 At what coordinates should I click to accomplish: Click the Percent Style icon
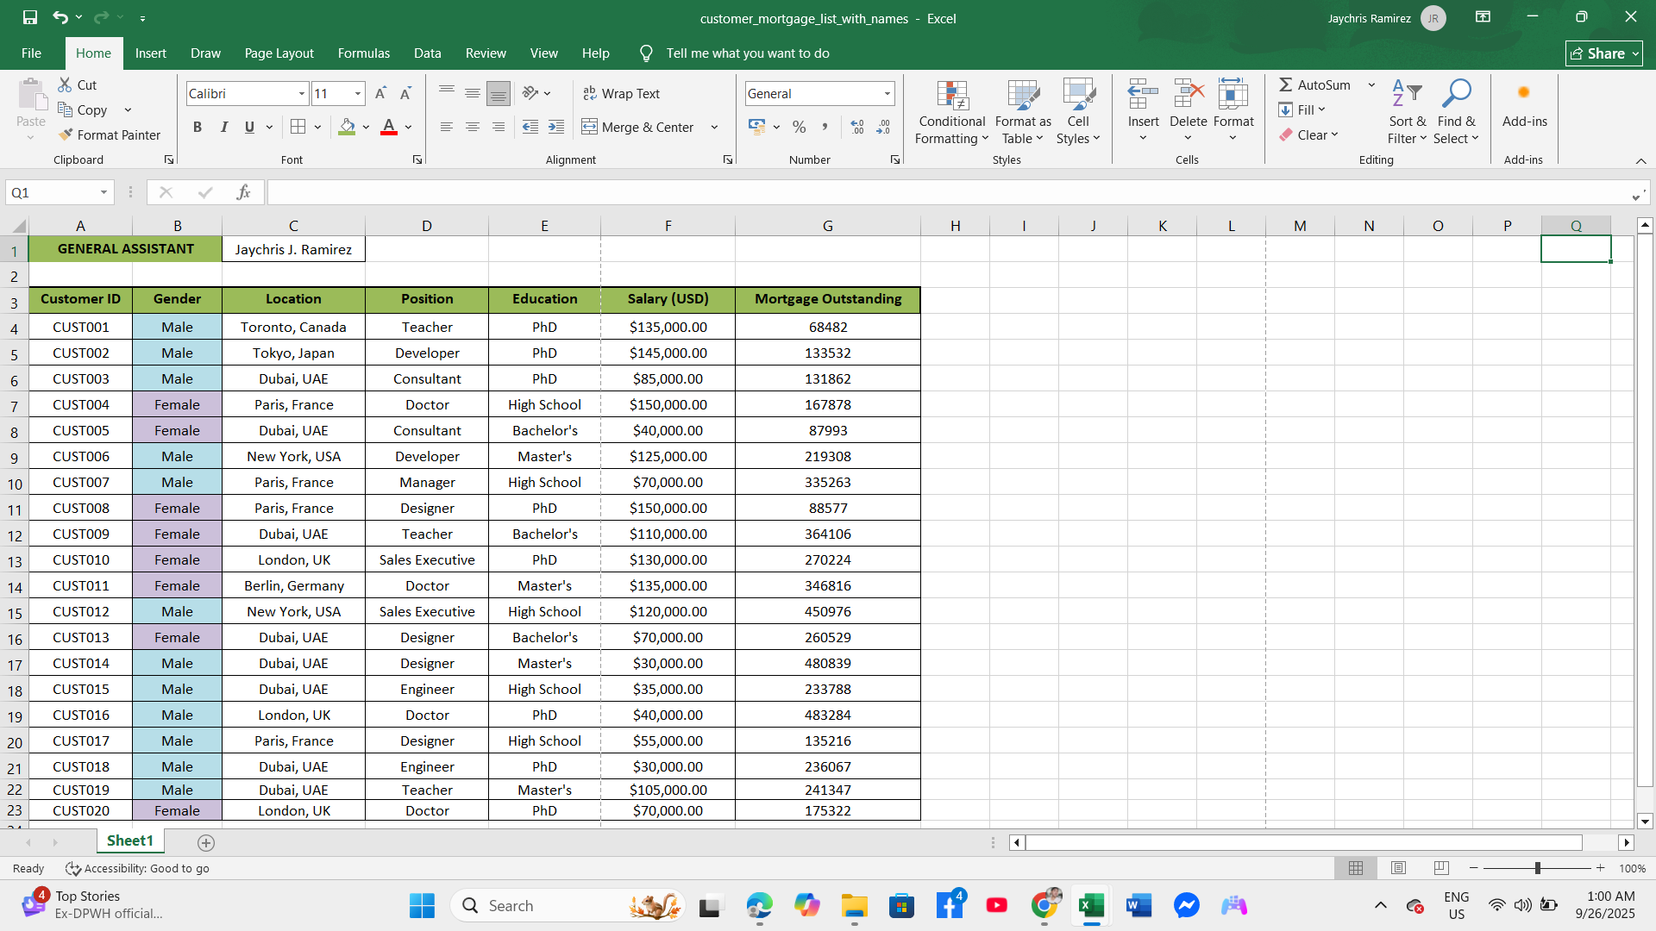click(x=800, y=127)
